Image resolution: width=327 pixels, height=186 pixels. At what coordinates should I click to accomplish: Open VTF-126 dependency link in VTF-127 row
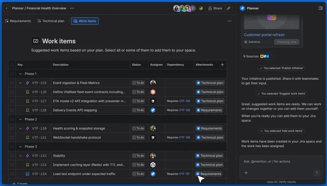click(184, 101)
